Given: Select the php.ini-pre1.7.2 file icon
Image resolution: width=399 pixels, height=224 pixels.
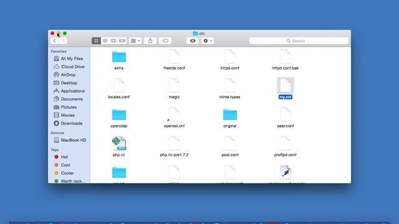Looking at the screenshot, I should click(175, 143).
